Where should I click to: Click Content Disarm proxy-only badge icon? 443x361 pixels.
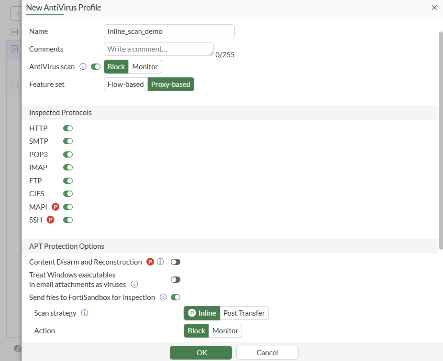coord(150,262)
